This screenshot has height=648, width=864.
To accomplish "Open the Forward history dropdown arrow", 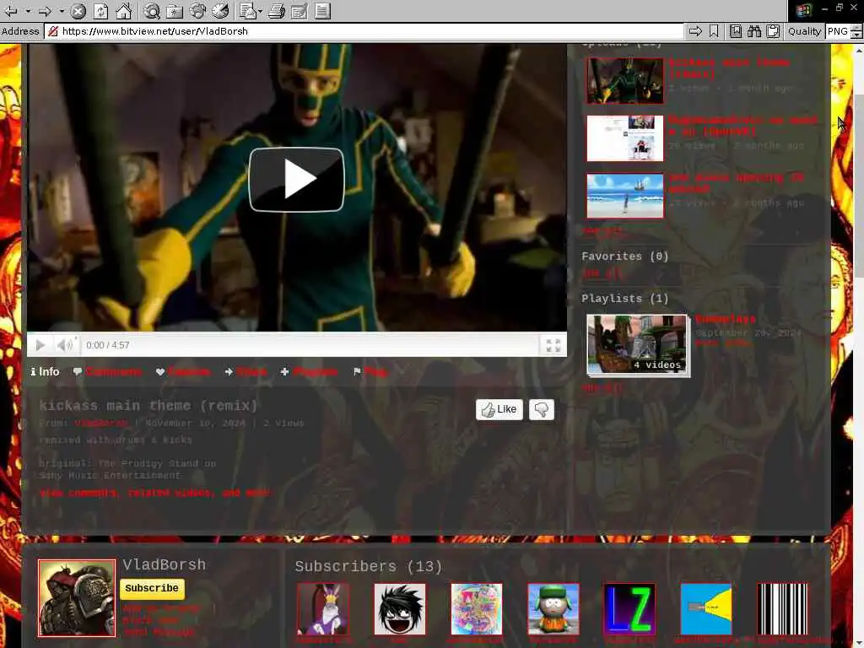I will (x=61, y=10).
